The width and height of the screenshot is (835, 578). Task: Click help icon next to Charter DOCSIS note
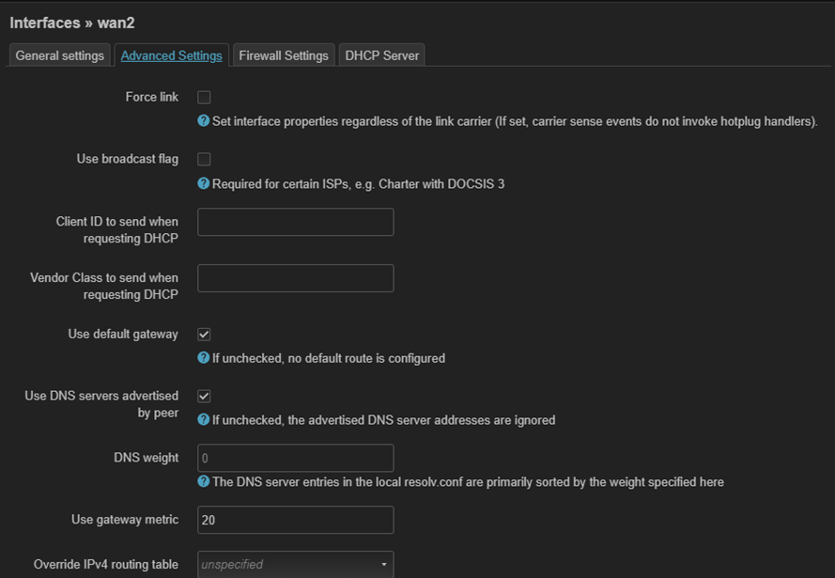coord(203,183)
